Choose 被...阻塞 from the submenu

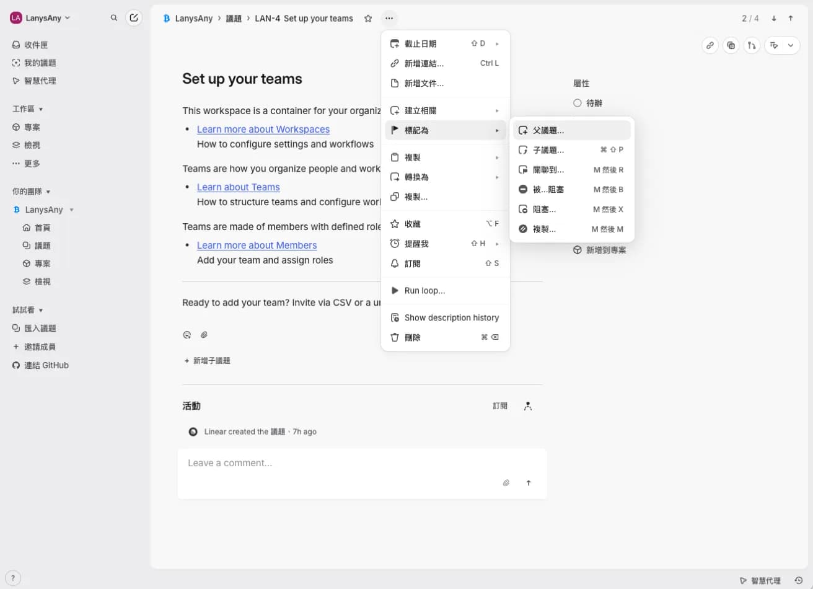point(572,190)
